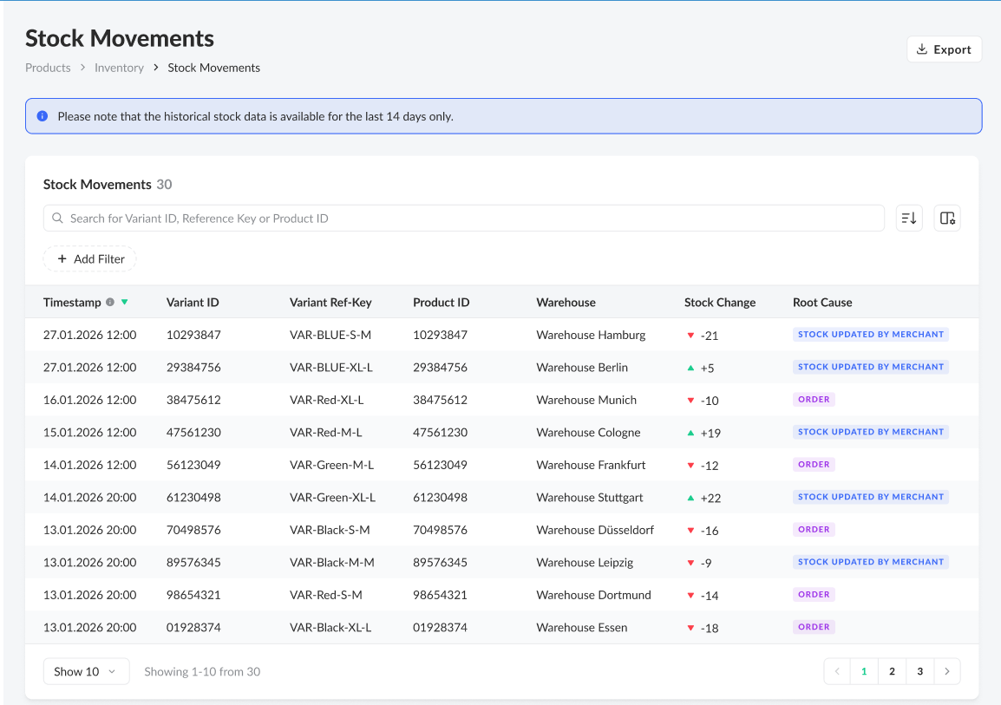Click the sort order icon button

coord(908,219)
